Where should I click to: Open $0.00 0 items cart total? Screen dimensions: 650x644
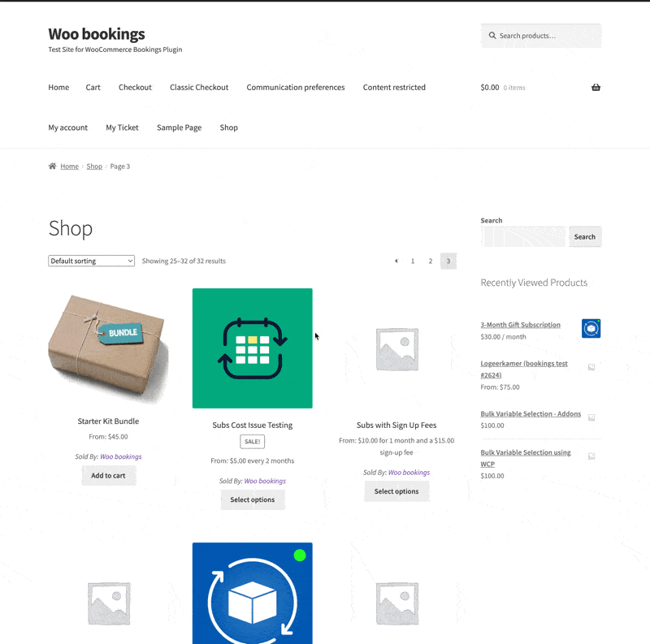tap(503, 88)
